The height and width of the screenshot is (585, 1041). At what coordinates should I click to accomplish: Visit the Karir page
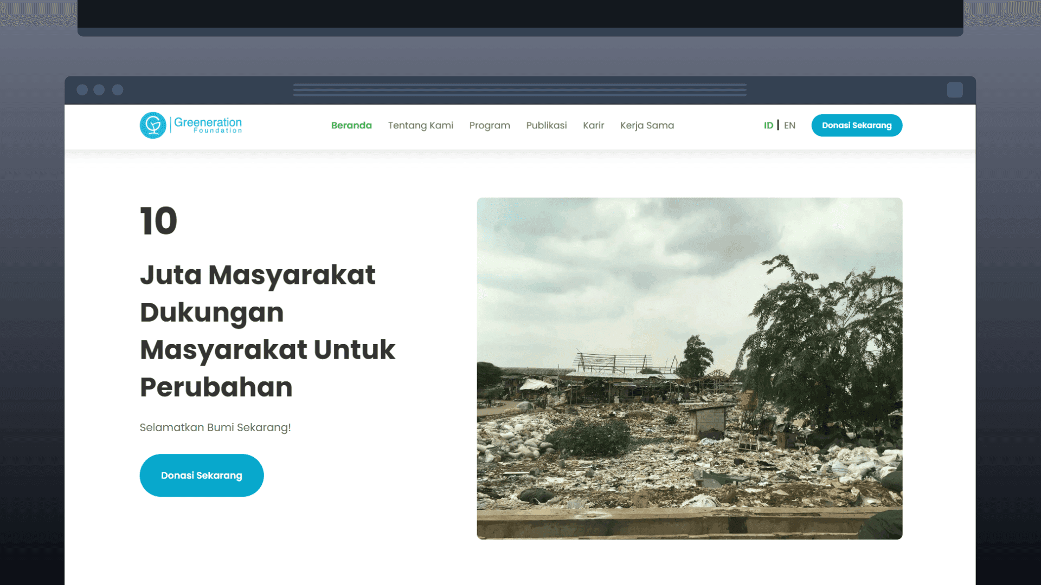(x=593, y=125)
